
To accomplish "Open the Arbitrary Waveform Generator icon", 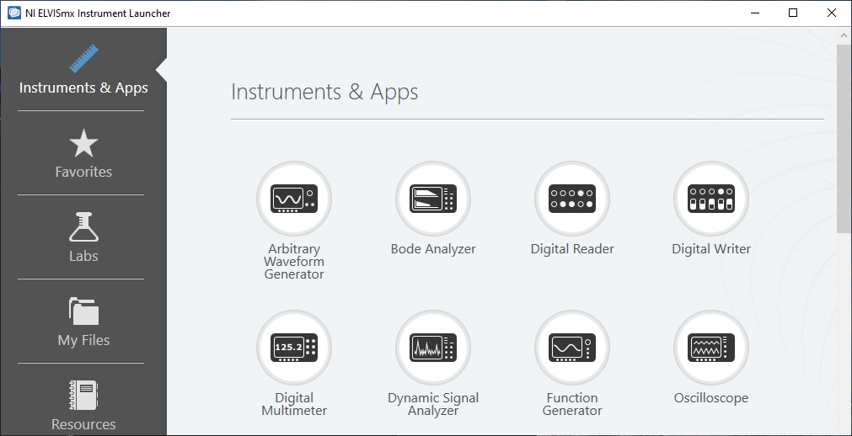I will (x=293, y=199).
